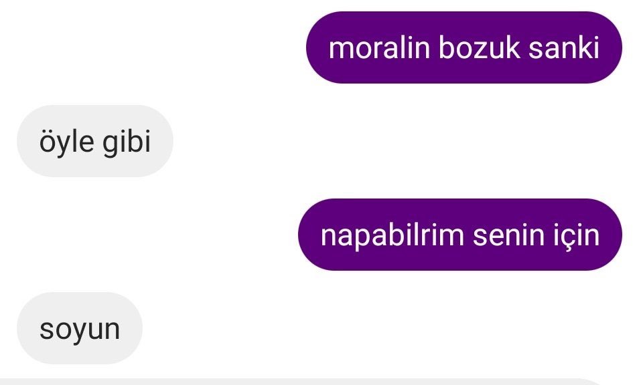Click the word 'gibi' in the received message
This screenshot has height=385, width=637.
127,142
